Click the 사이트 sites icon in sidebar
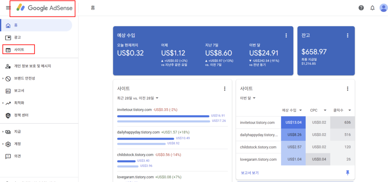The width and height of the screenshot is (388, 182). tap(8, 50)
